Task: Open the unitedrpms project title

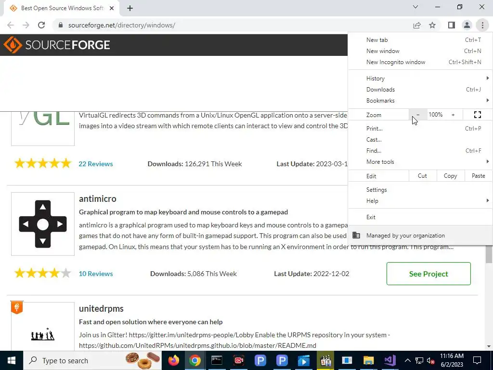Action: point(101,309)
